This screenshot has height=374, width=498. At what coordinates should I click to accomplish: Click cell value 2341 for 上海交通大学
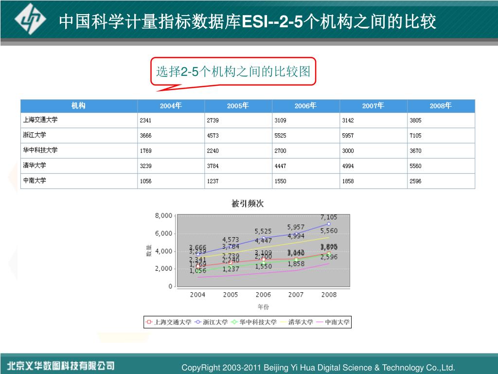[x=145, y=121]
